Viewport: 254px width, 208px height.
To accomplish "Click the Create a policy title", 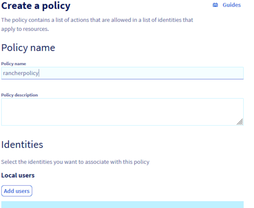I will pyautogui.click(x=36, y=6).
